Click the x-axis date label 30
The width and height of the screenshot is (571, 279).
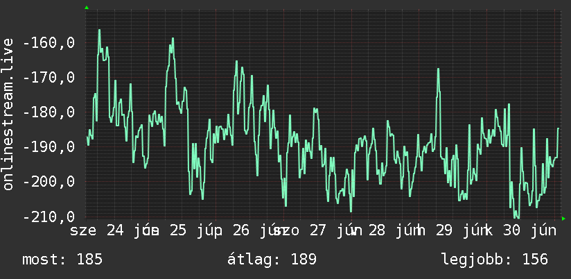click(x=511, y=230)
